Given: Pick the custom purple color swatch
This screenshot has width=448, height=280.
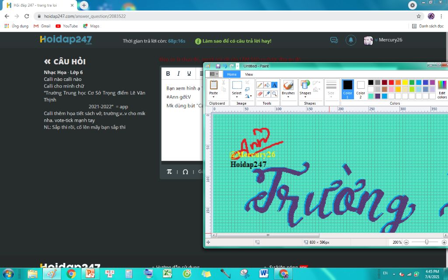Looking at the screenshot, I should [378, 96].
